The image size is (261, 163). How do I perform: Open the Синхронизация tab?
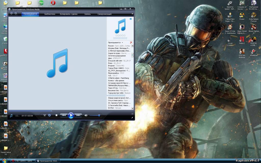pos(104,14)
